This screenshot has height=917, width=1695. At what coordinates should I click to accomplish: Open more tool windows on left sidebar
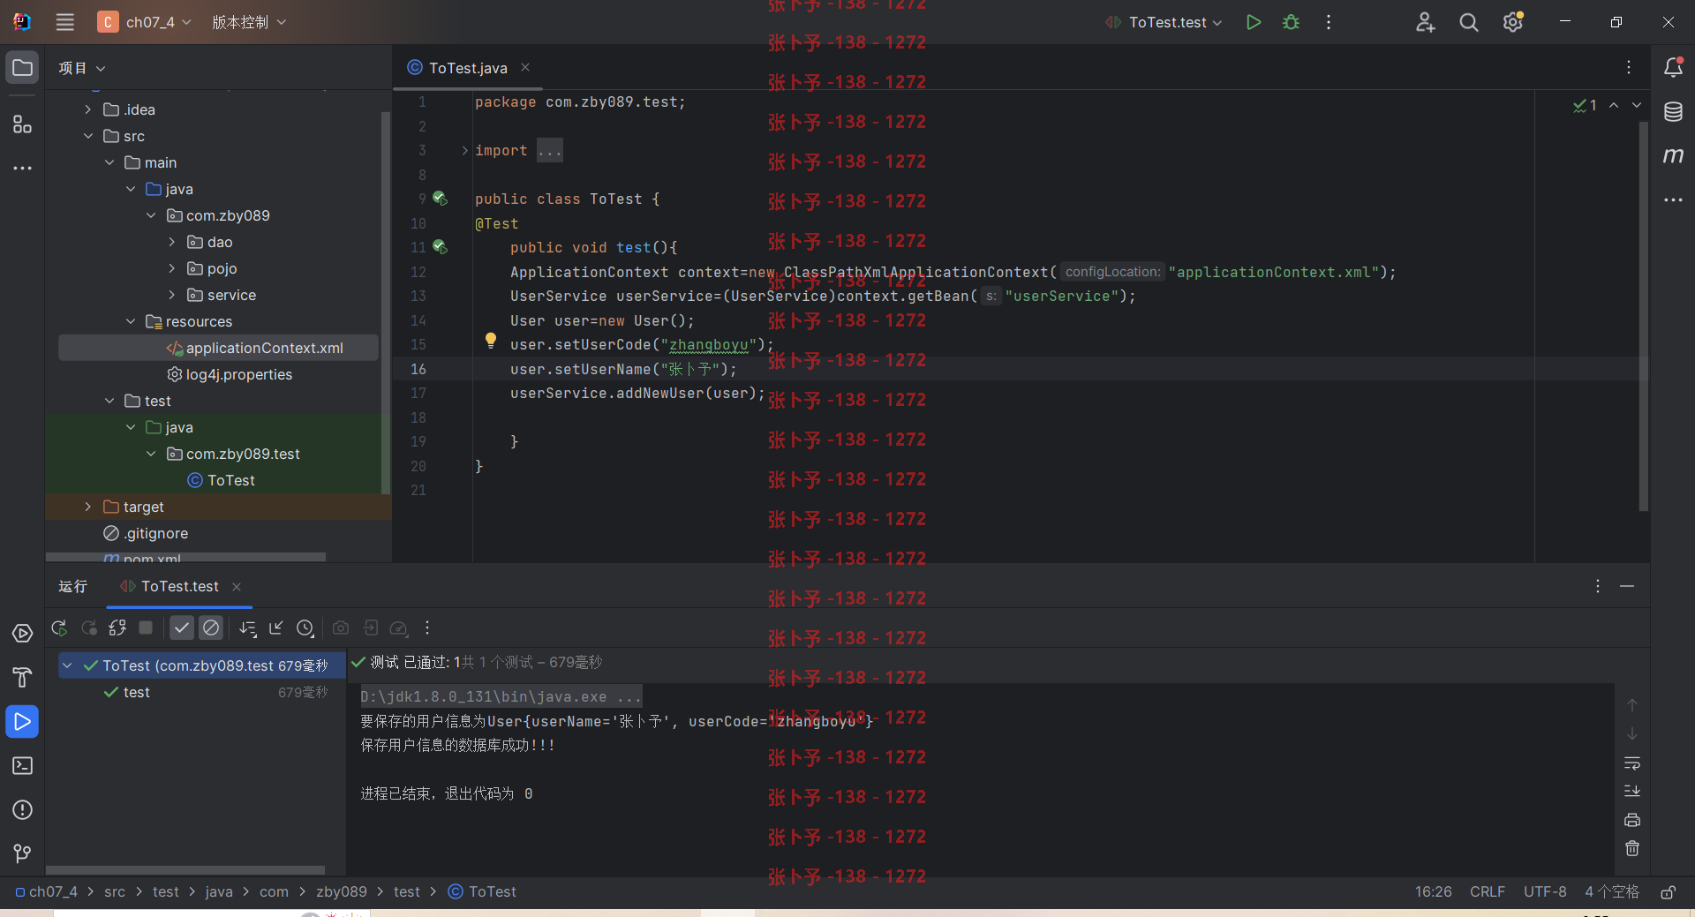pyautogui.click(x=22, y=168)
